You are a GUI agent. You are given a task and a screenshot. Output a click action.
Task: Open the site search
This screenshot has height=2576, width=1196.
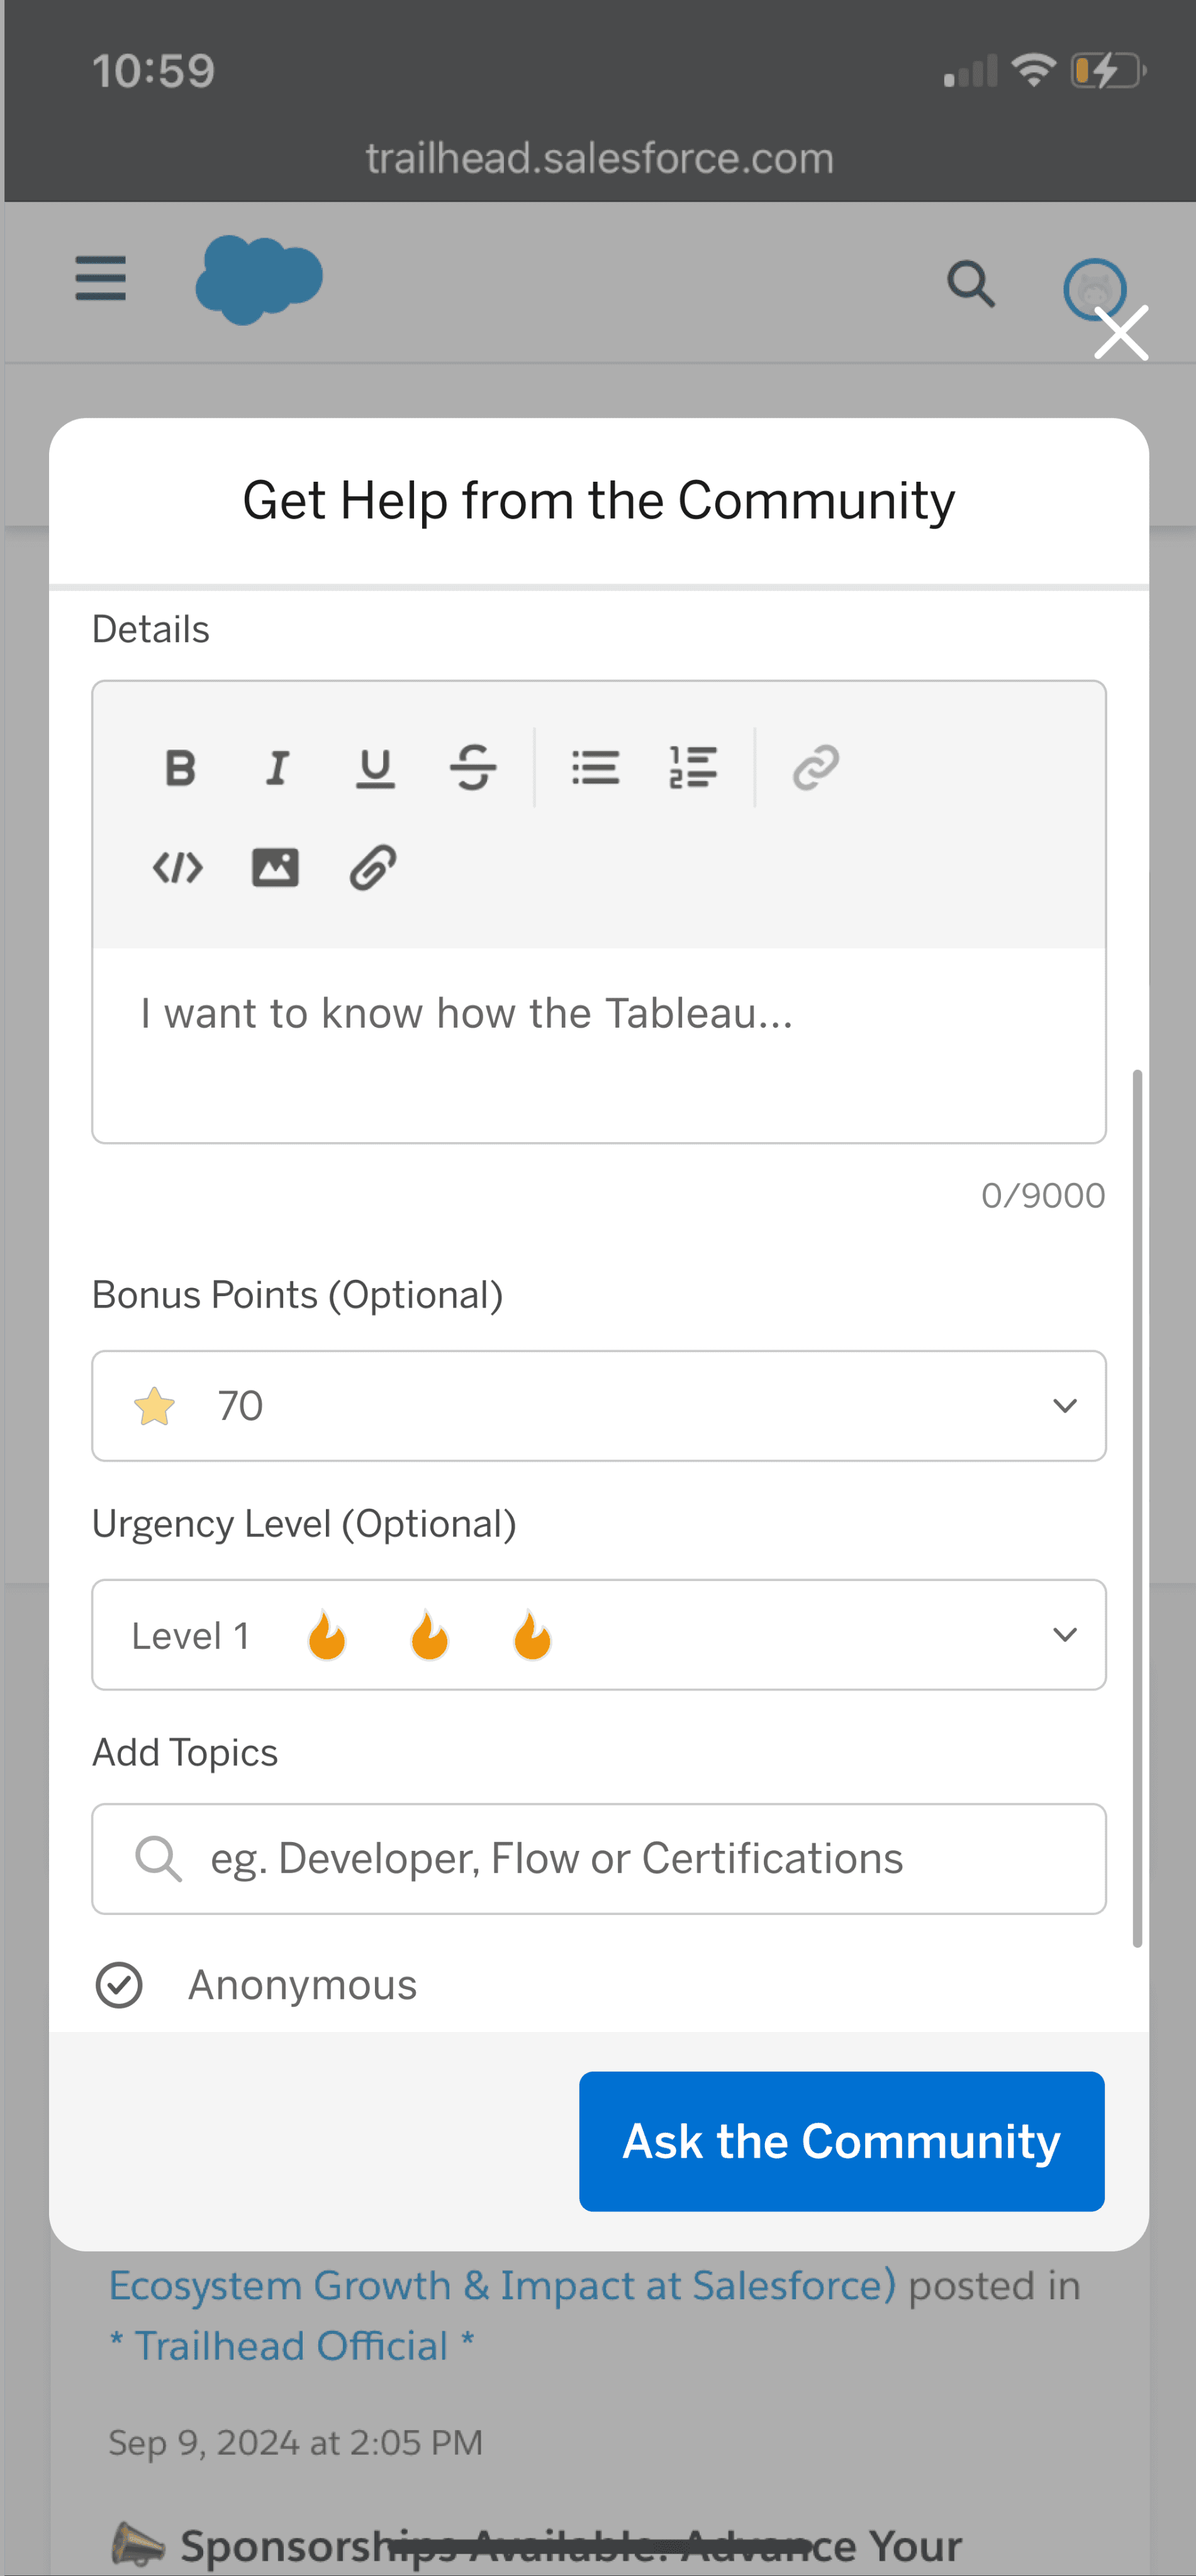(x=971, y=285)
